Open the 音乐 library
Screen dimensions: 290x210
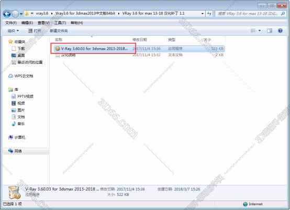pyautogui.click(x=21, y=124)
